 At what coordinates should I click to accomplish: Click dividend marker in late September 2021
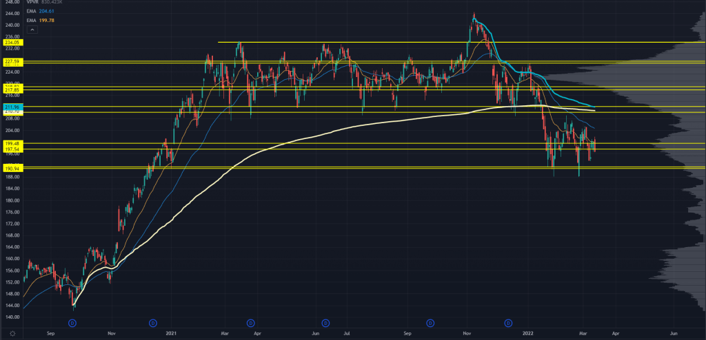430,323
